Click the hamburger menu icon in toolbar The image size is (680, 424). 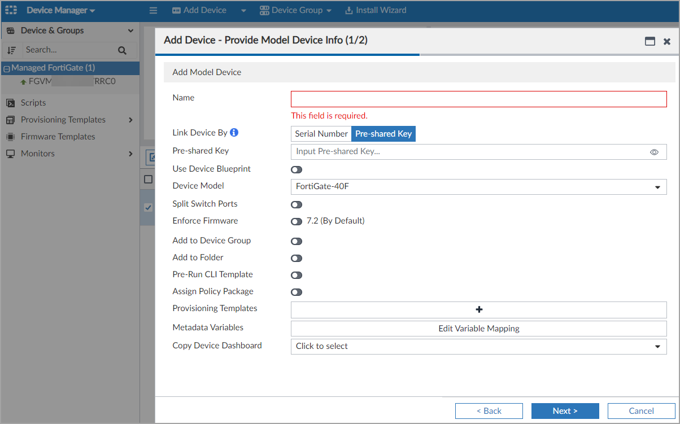(153, 10)
